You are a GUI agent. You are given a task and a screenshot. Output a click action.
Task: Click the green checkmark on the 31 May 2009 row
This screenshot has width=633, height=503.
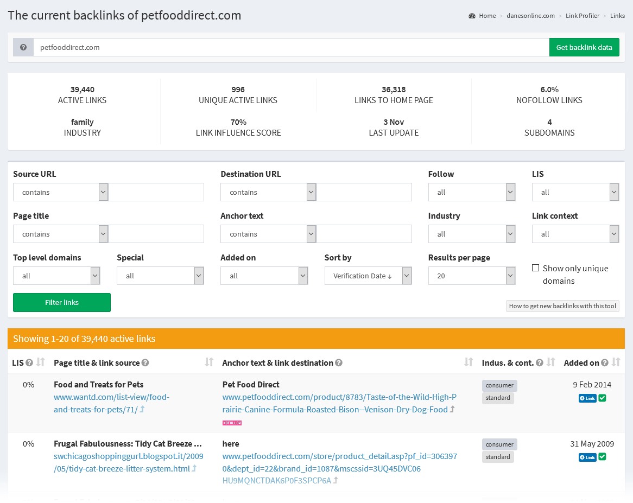pos(603,457)
